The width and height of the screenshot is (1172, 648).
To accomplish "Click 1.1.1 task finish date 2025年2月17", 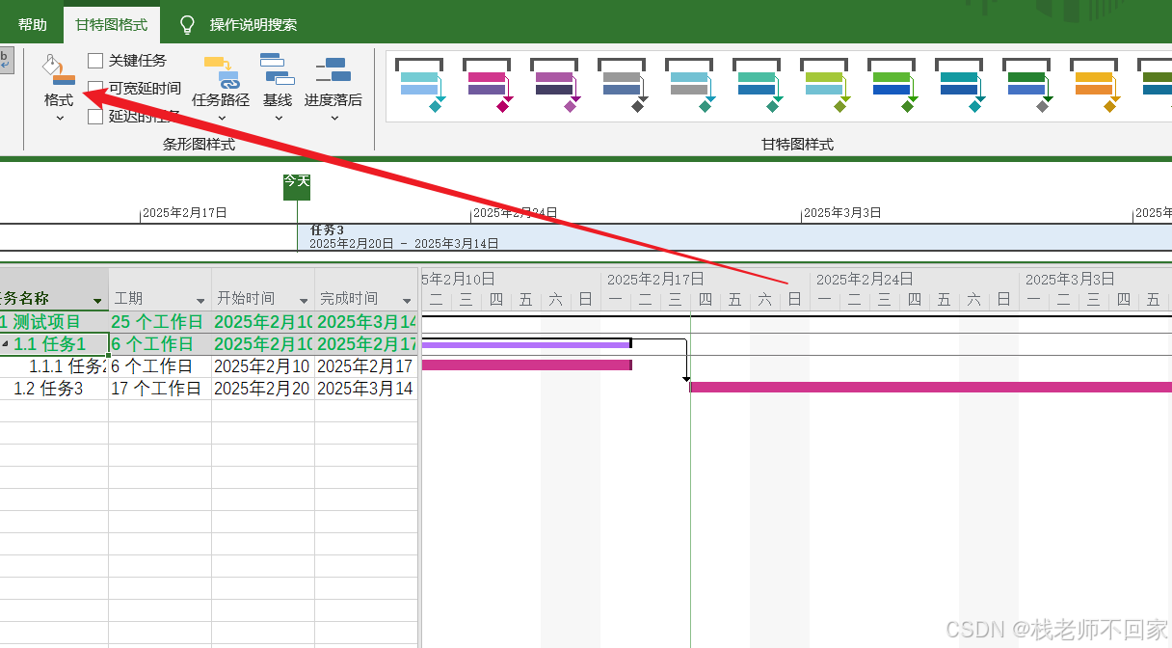I will coord(366,366).
